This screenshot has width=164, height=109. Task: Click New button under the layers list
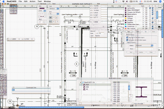[129, 32]
